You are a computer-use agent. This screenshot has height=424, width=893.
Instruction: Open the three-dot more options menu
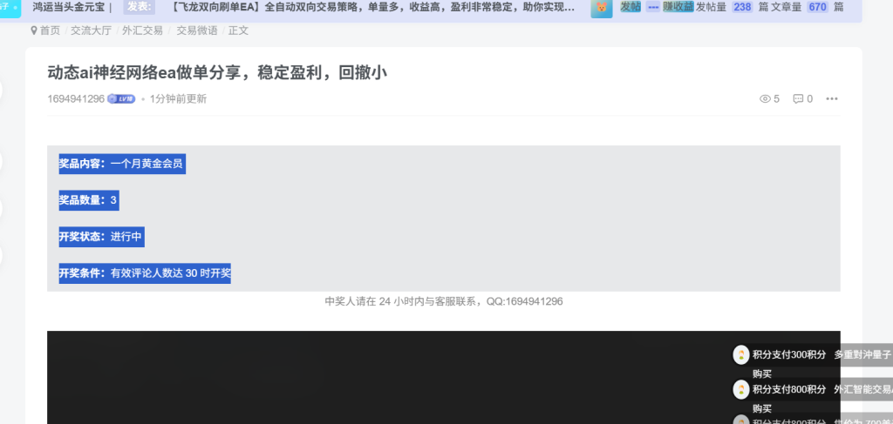pyautogui.click(x=831, y=99)
